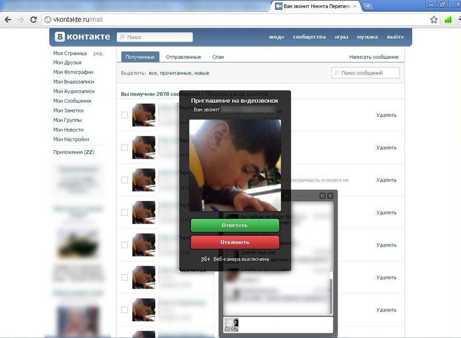Decline the call with Отклонить
This screenshot has width=461, height=338.
click(235, 243)
